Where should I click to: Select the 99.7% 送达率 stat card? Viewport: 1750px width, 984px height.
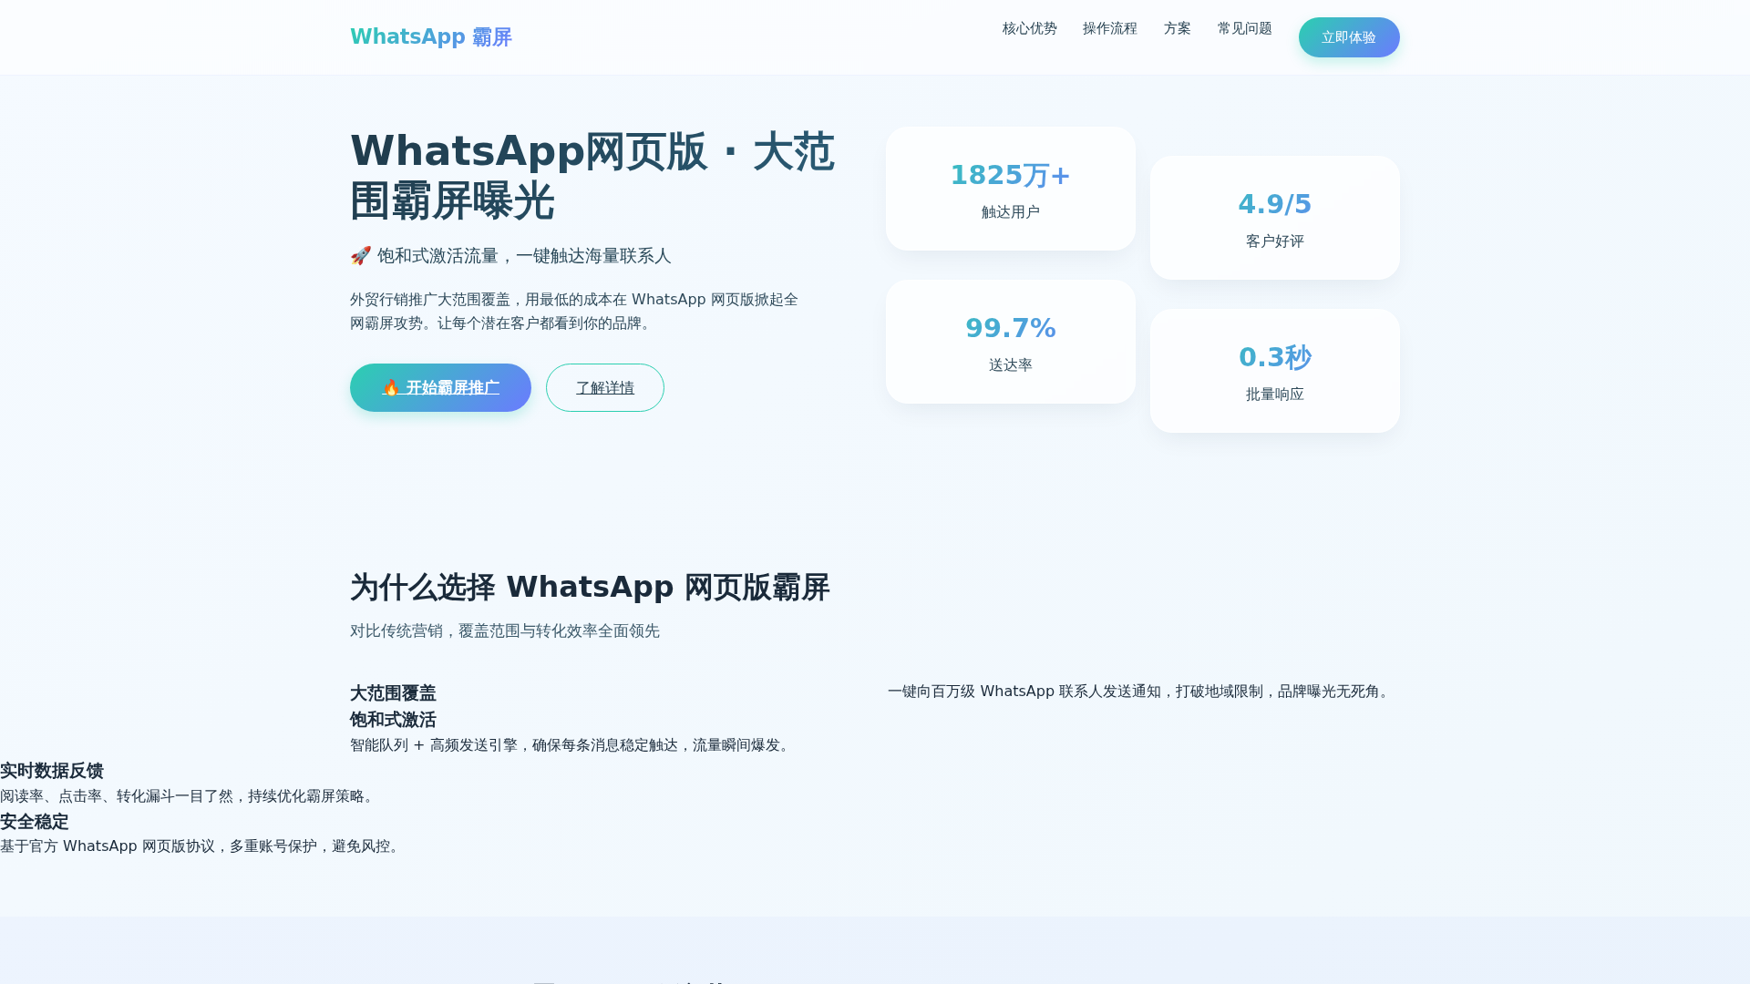1011,342
